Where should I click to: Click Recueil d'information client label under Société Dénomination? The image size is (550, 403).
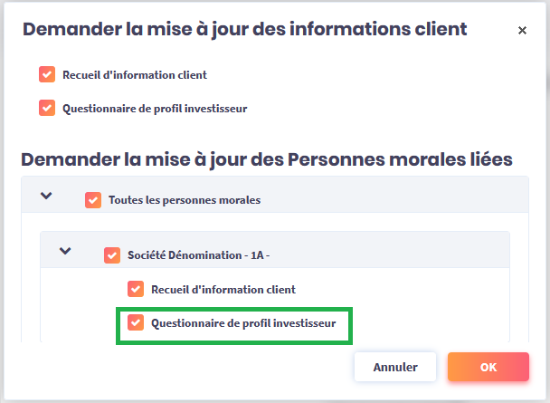223,289
